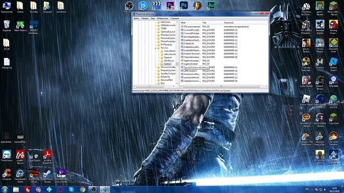Viewport: 344px width, 193px height.
Task: Select the ACLib folder on desktop
Action: coord(6,44)
